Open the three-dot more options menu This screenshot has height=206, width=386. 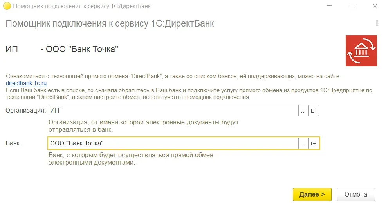(x=377, y=23)
